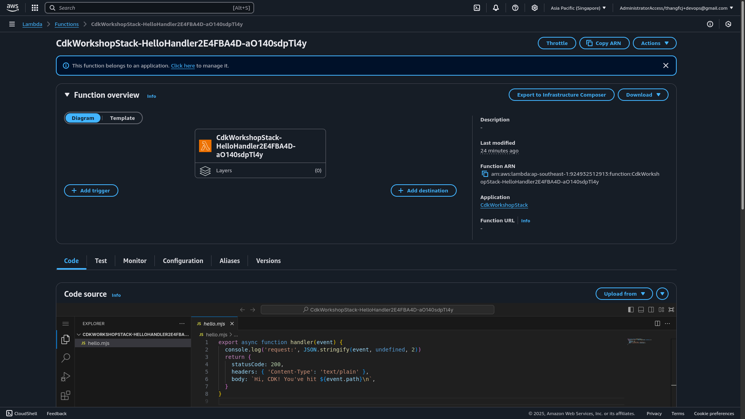Collapse Code source with round arrow button

pos(662,294)
